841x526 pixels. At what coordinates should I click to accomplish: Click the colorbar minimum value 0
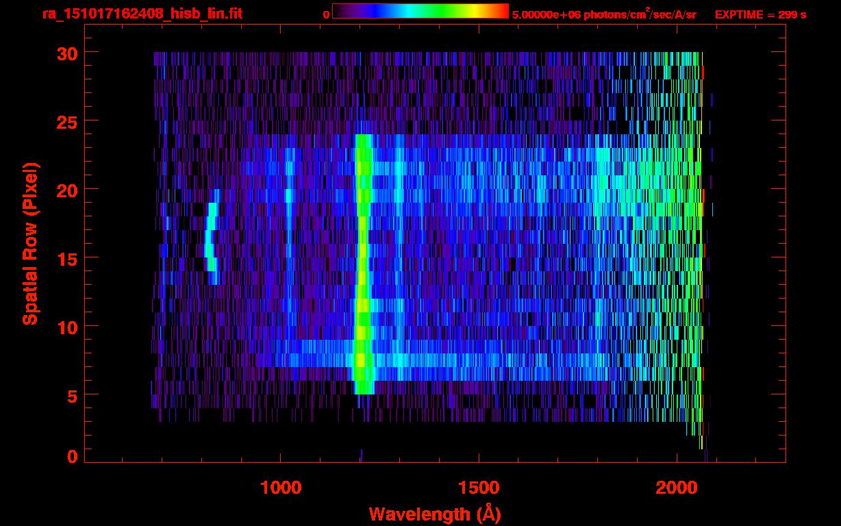(x=326, y=14)
